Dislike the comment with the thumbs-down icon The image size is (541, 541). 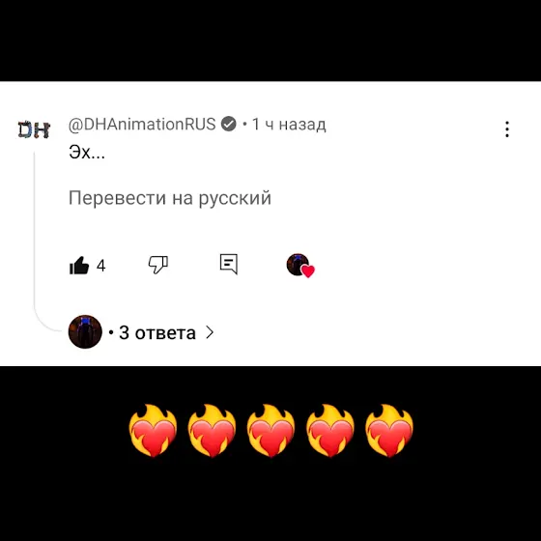pos(158,265)
